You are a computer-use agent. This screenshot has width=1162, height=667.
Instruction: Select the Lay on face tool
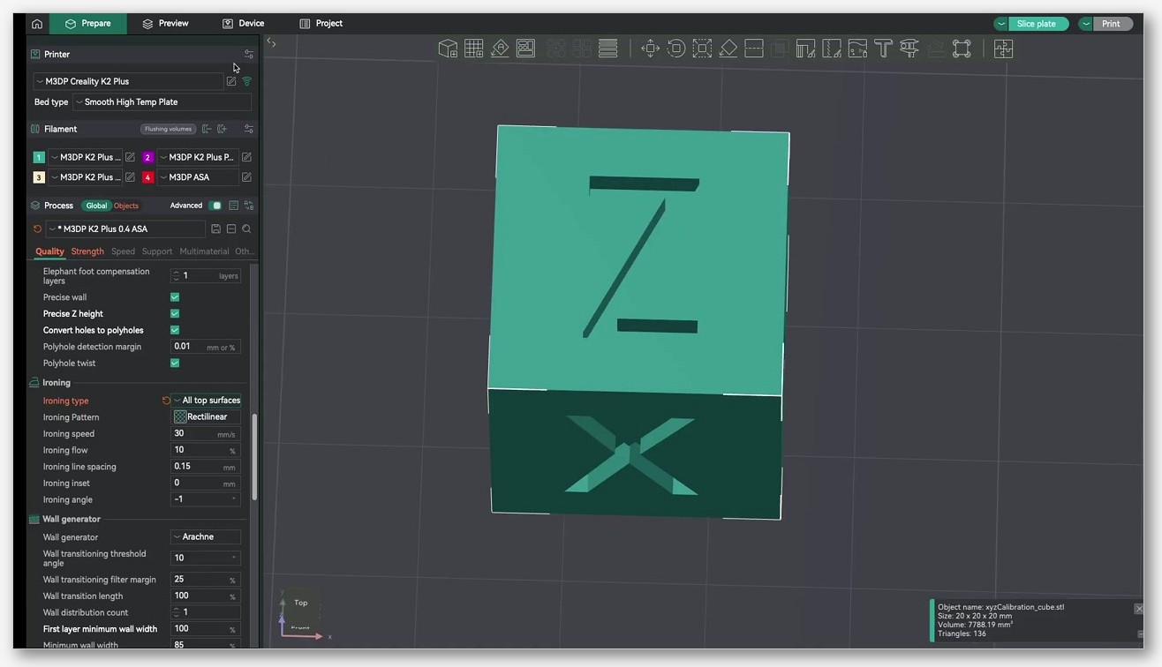point(728,49)
